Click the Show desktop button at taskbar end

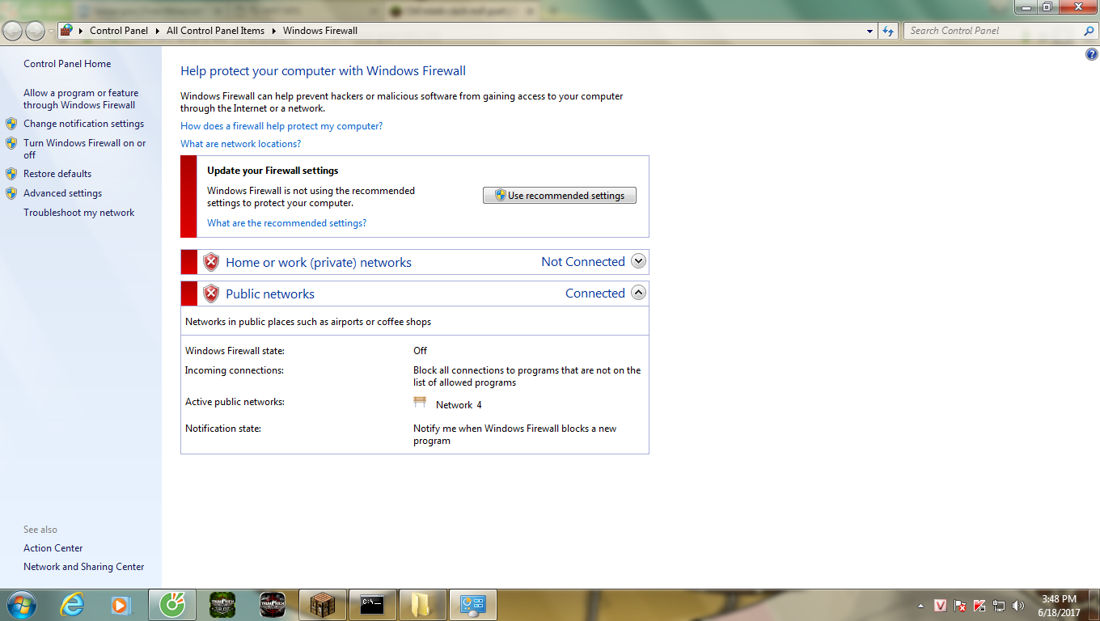coord(1094,605)
